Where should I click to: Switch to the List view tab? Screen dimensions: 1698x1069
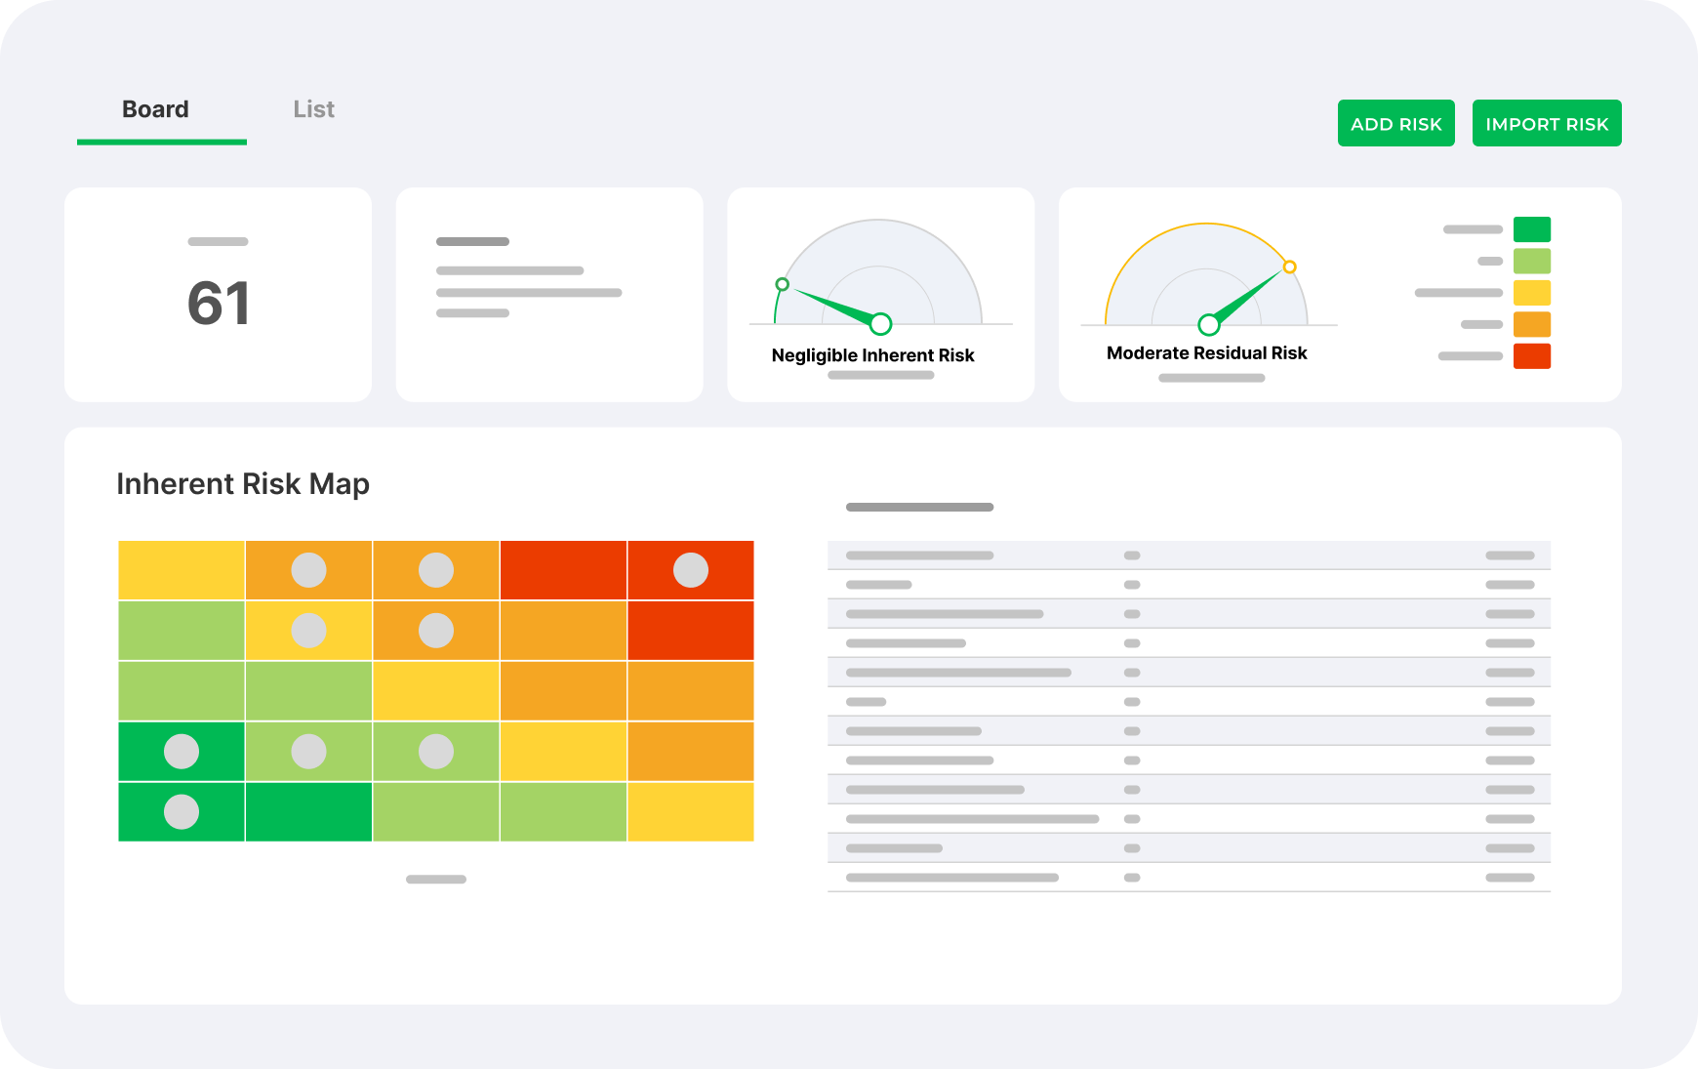point(312,109)
